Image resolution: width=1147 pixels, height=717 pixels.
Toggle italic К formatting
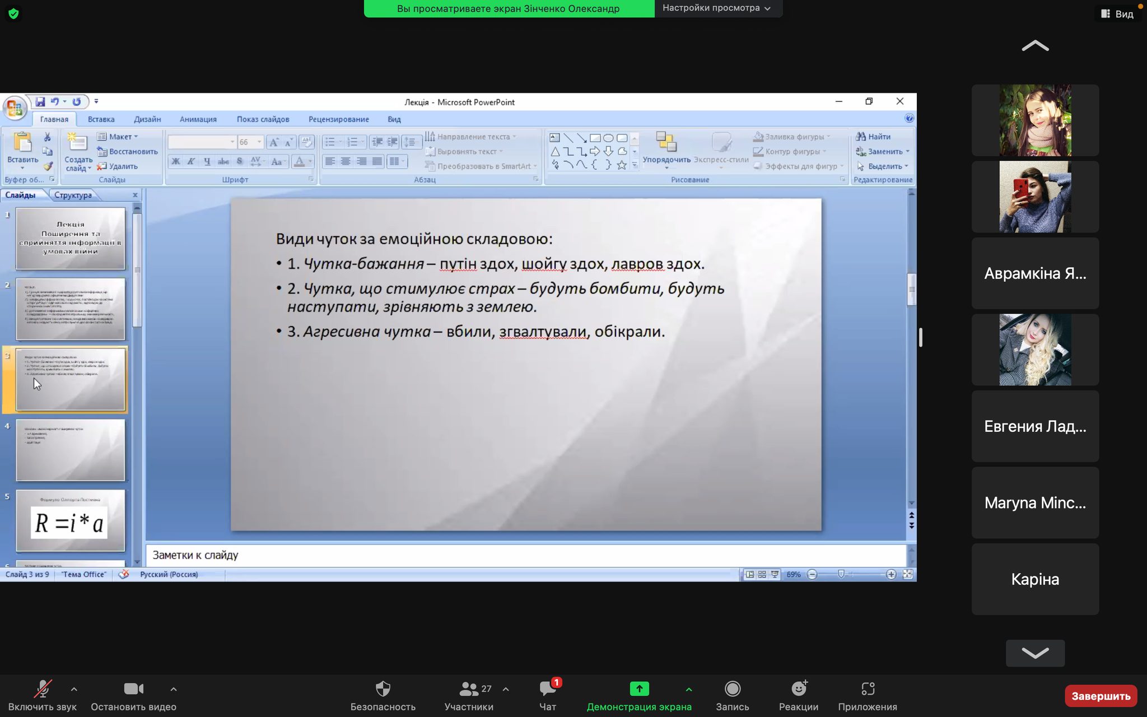tap(191, 161)
